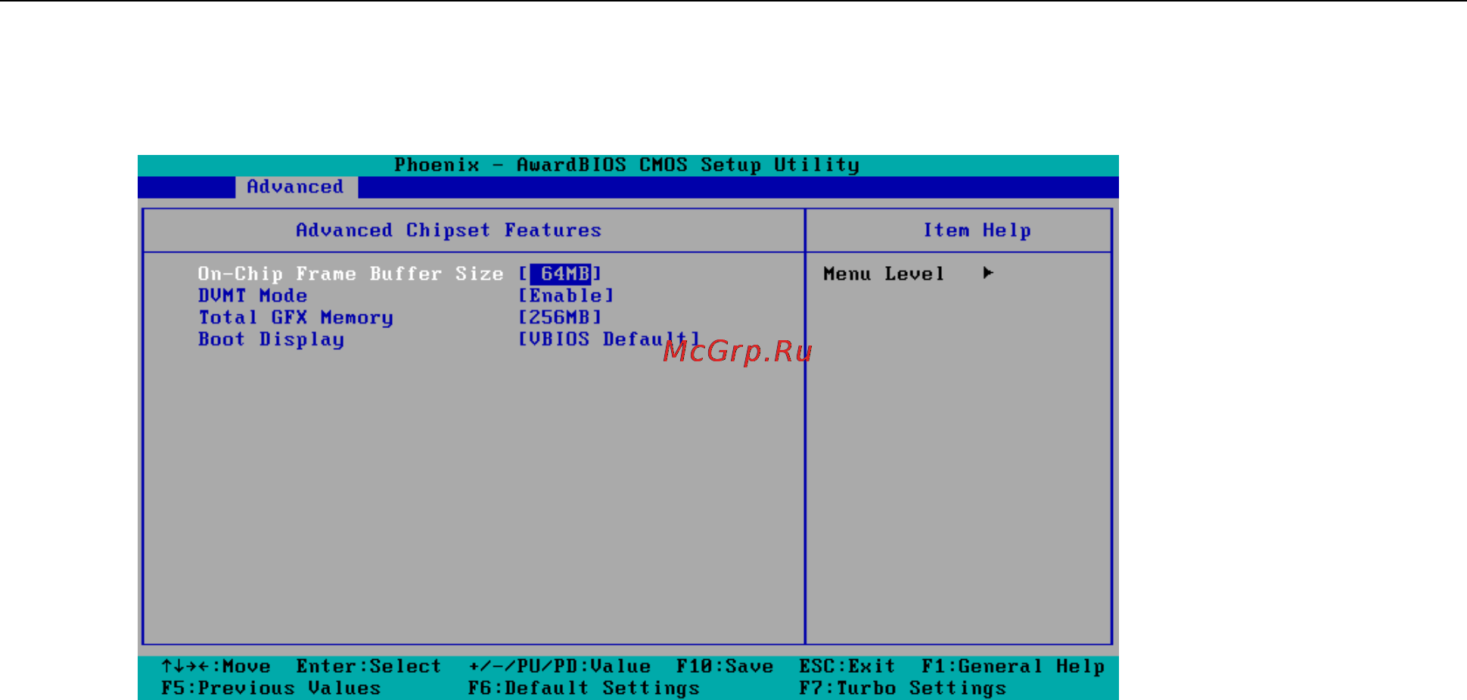Click the Menu Level label
Screen dimensions: 1467x700
pos(884,274)
